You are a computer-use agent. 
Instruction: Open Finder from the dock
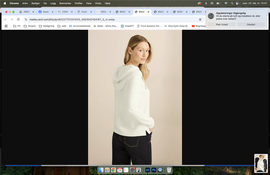pyautogui.click(x=101, y=170)
